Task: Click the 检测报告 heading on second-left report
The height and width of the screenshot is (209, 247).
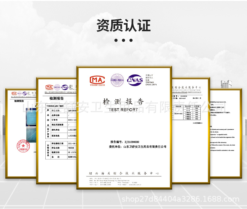Action: pos(56,98)
